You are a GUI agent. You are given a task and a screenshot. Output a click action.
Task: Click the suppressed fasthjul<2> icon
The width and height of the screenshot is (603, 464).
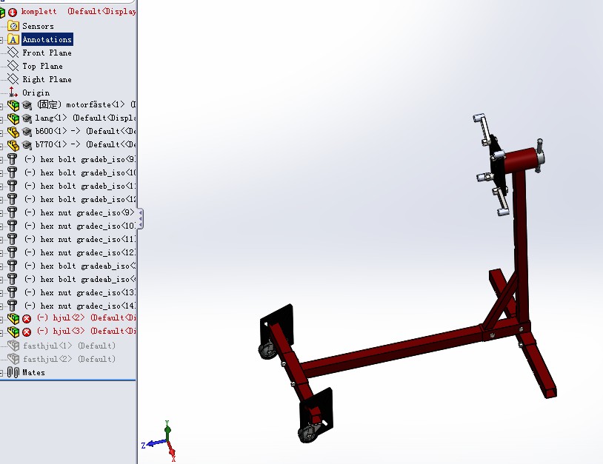coord(13,359)
